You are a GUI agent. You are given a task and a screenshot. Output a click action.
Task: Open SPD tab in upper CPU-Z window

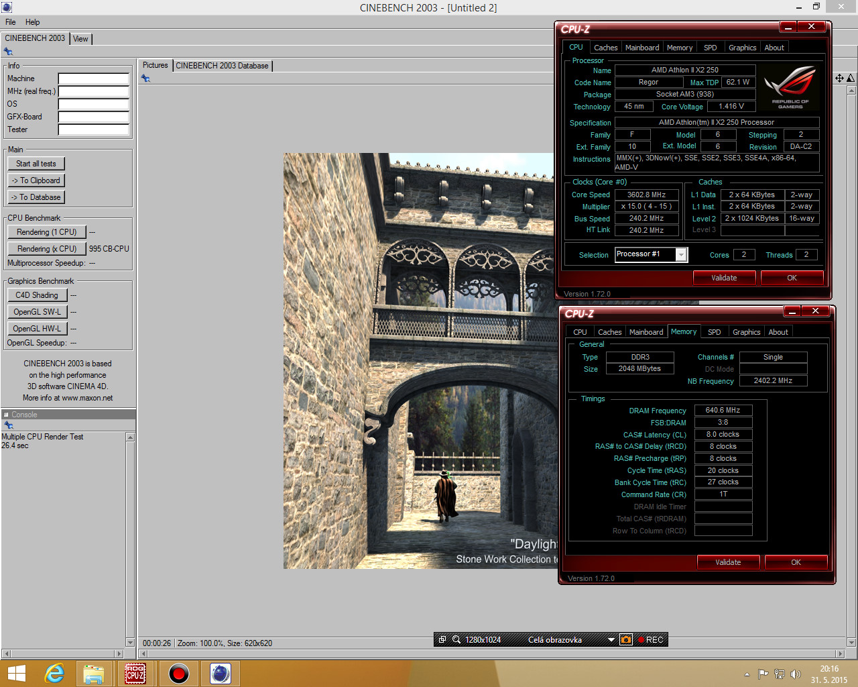[711, 48]
